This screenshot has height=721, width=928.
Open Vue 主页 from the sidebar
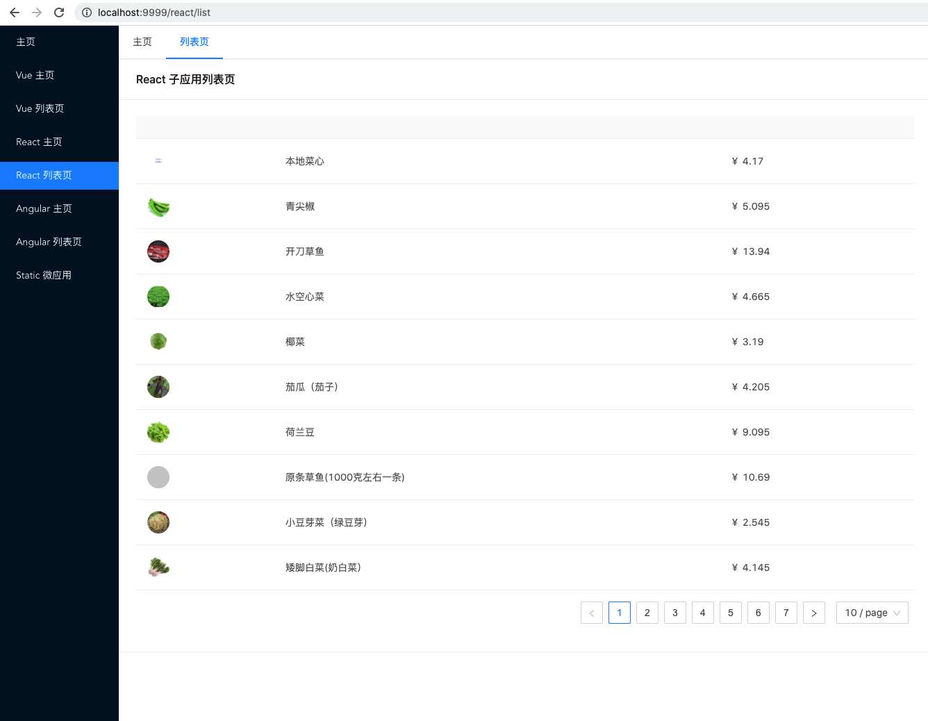pos(35,75)
